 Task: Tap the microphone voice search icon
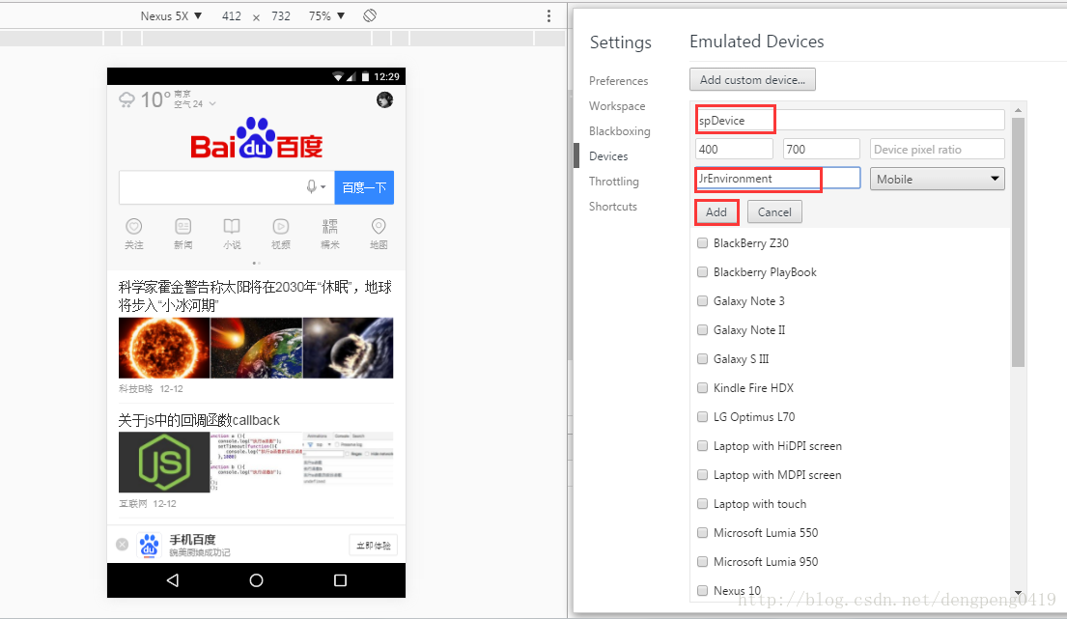312,186
